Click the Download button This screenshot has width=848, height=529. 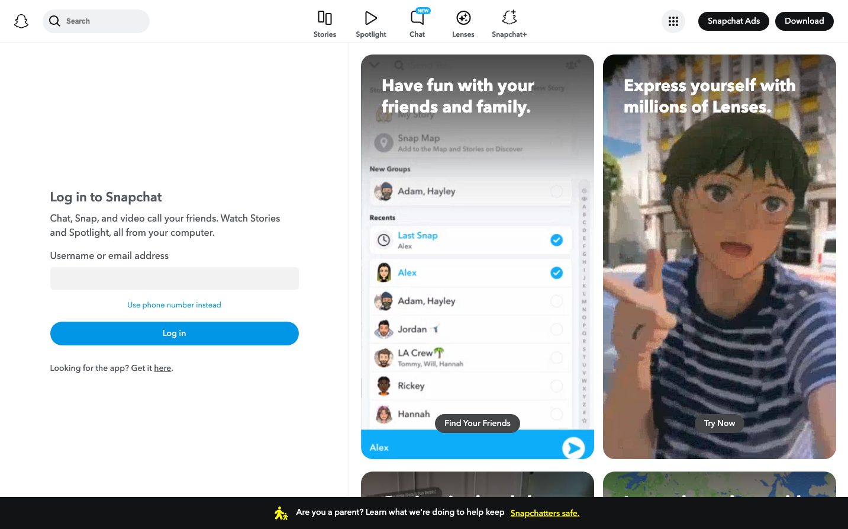[804, 21]
